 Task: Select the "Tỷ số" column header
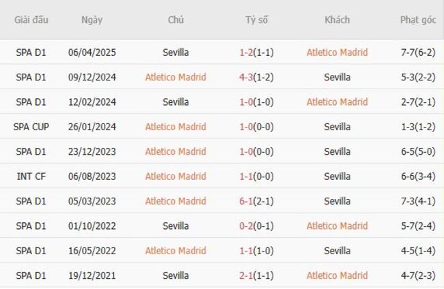(257, 20)
